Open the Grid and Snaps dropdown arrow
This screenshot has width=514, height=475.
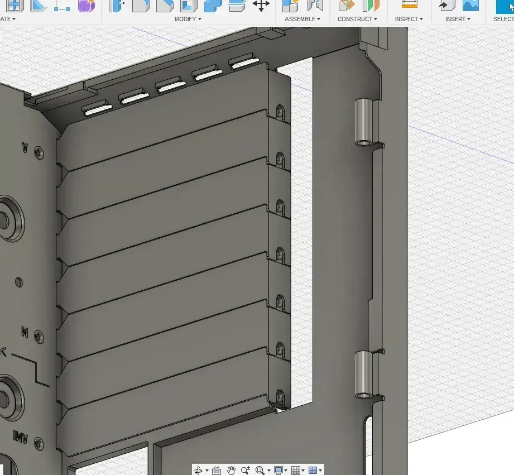click(303, 471)
